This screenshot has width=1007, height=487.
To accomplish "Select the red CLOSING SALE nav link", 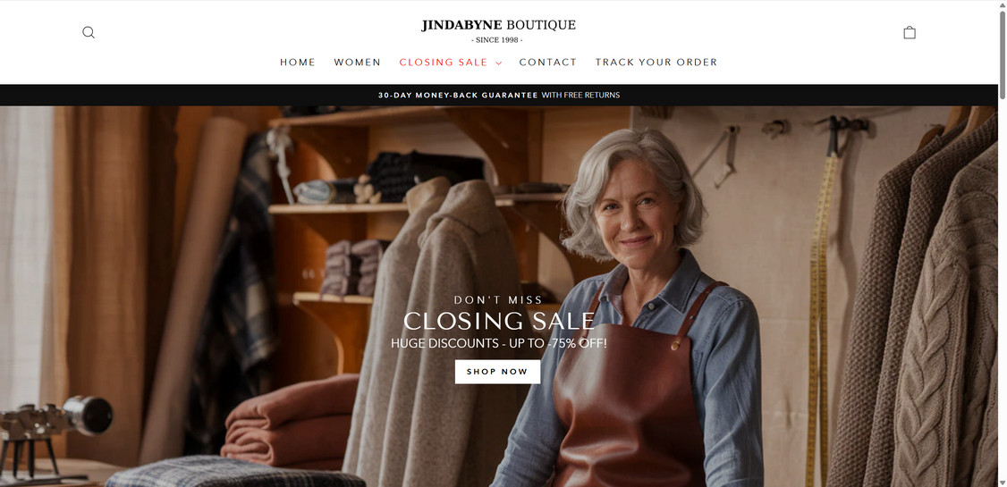I will click(x=443, y=63).
